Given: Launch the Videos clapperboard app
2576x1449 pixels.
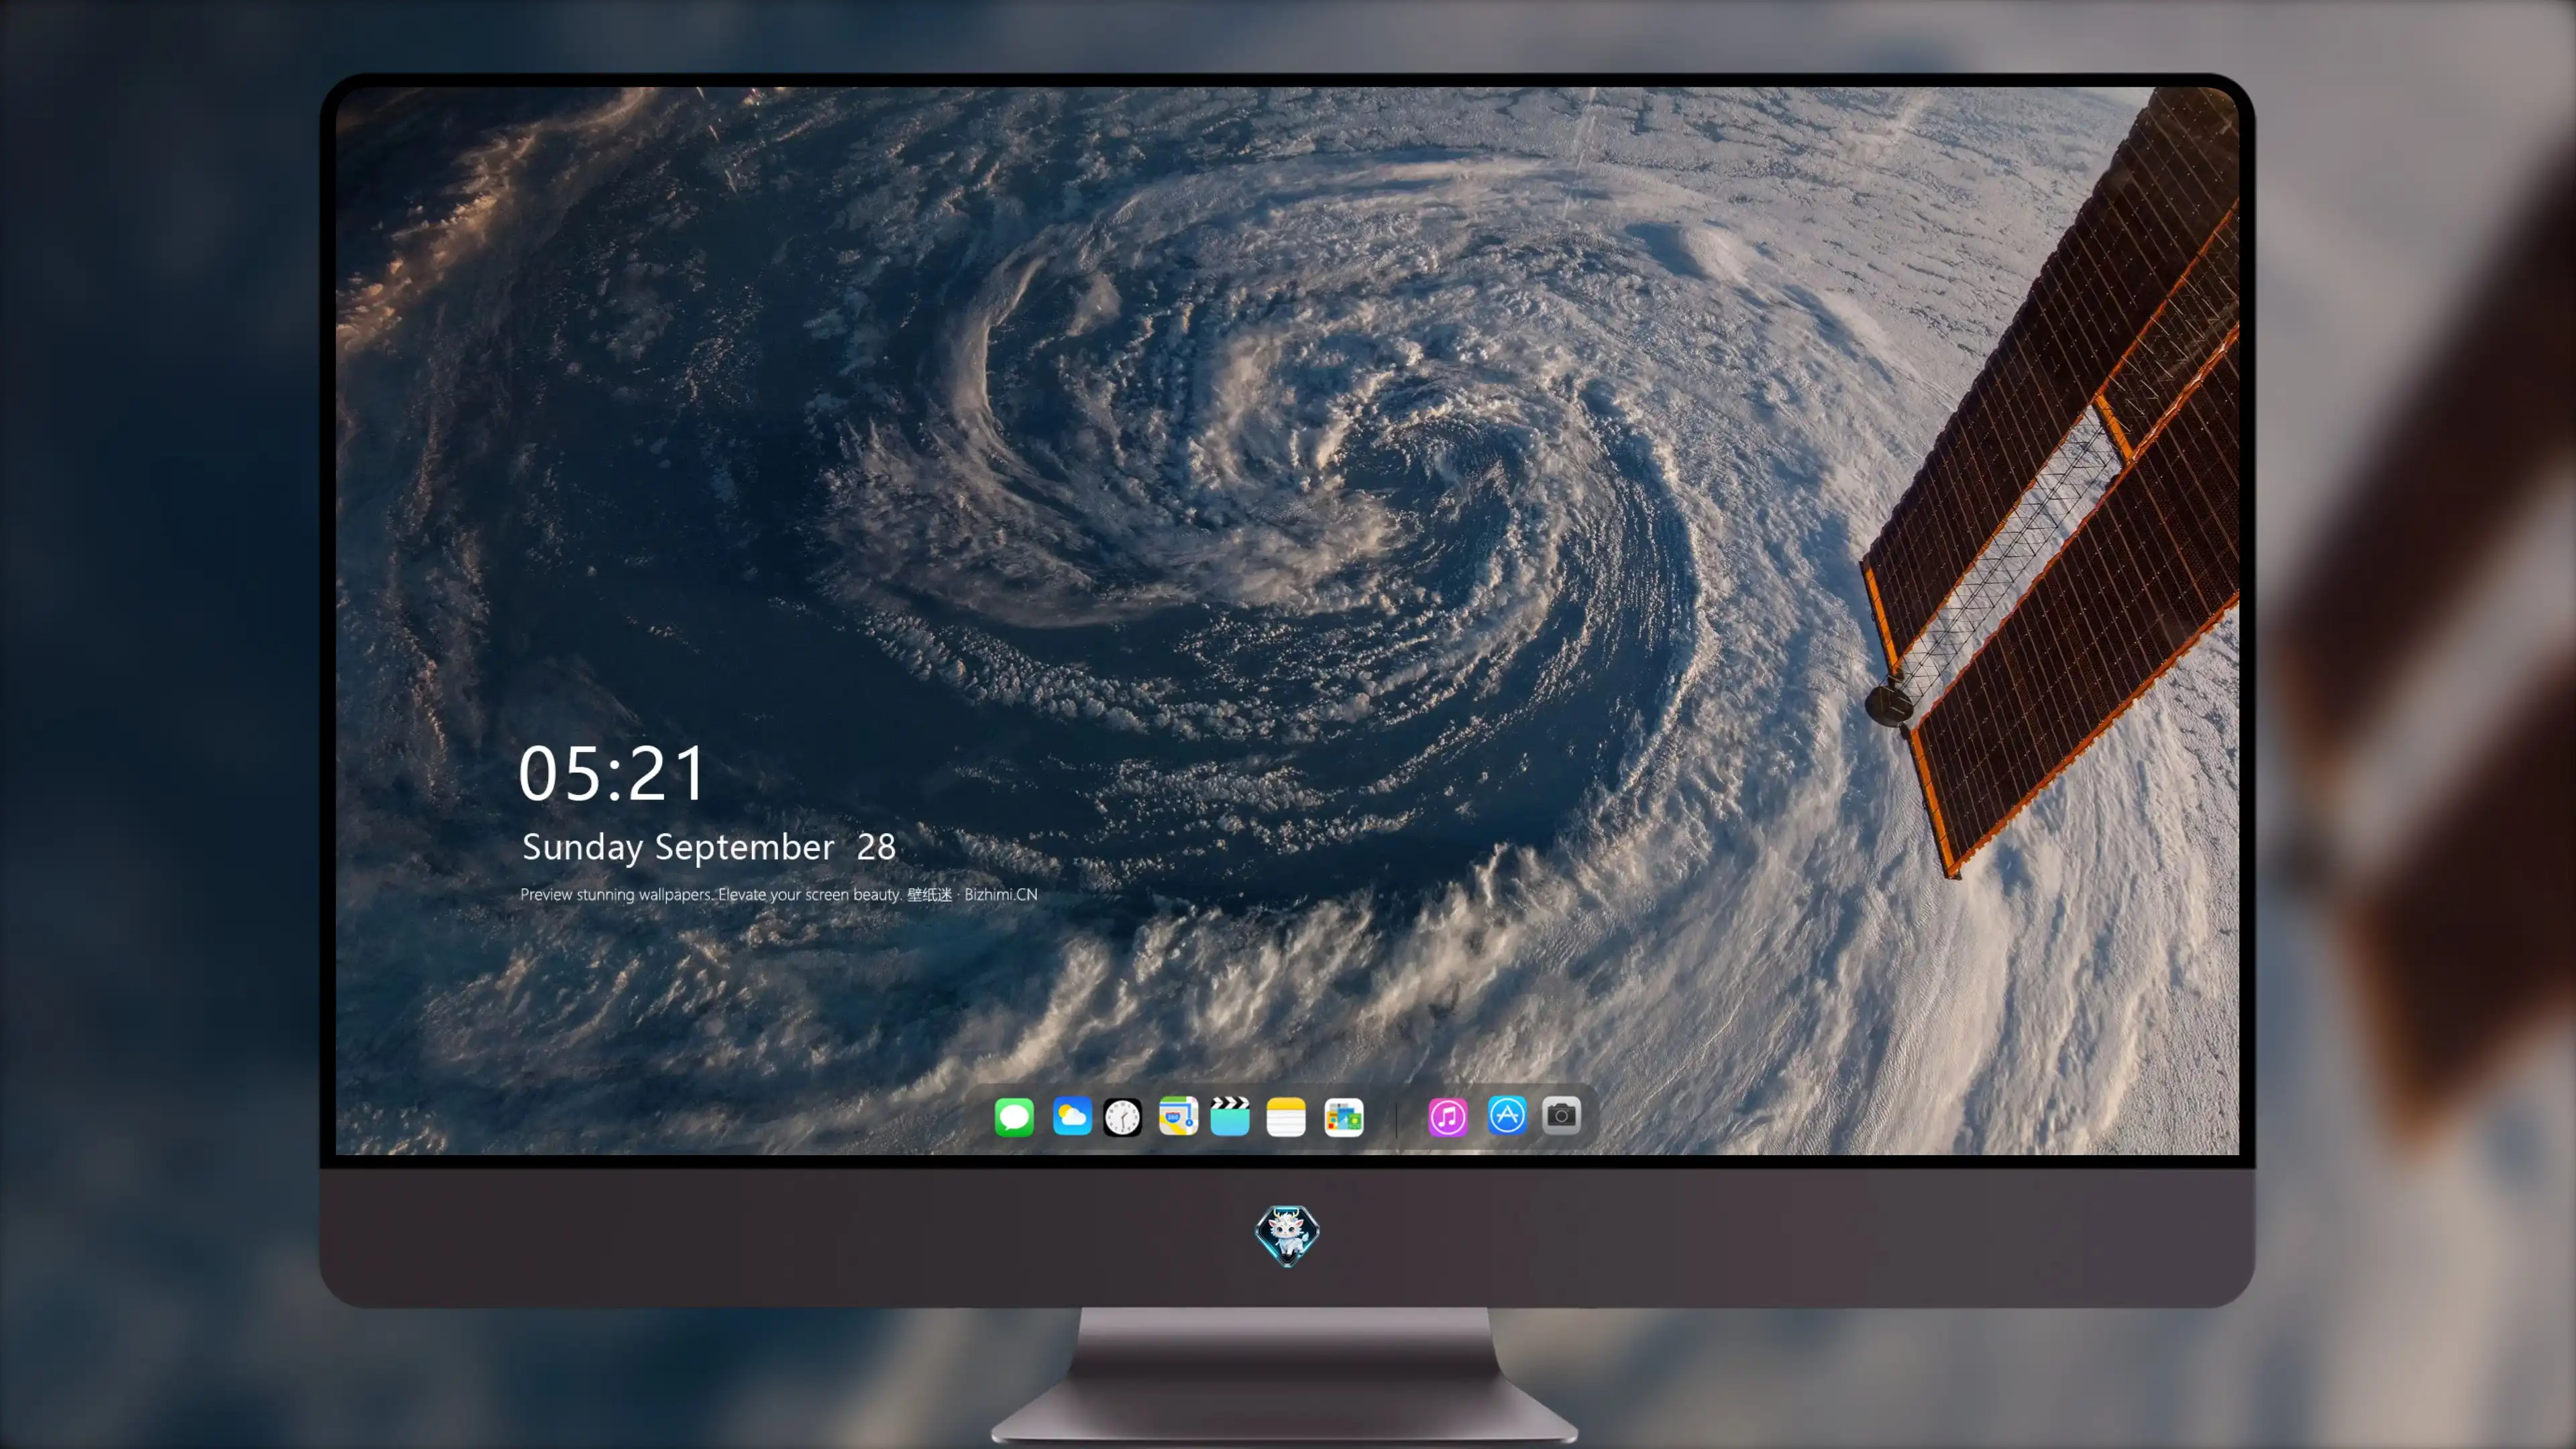Looking at the screenshot, I should [x=1230, y=1116].
